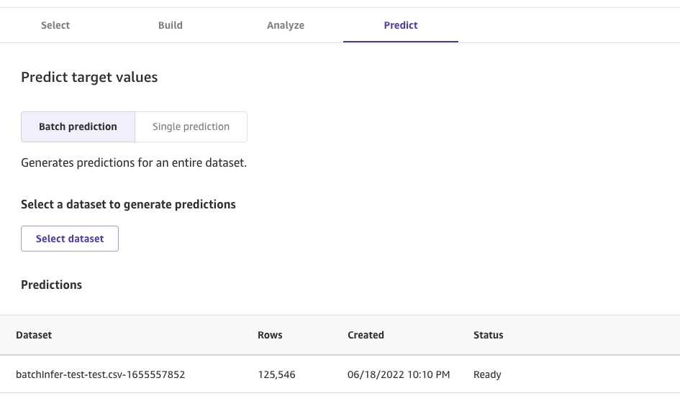Choose Batch prediction mode
The width and height of the screenshot is (680, 401).
click(x=78, y=126)
